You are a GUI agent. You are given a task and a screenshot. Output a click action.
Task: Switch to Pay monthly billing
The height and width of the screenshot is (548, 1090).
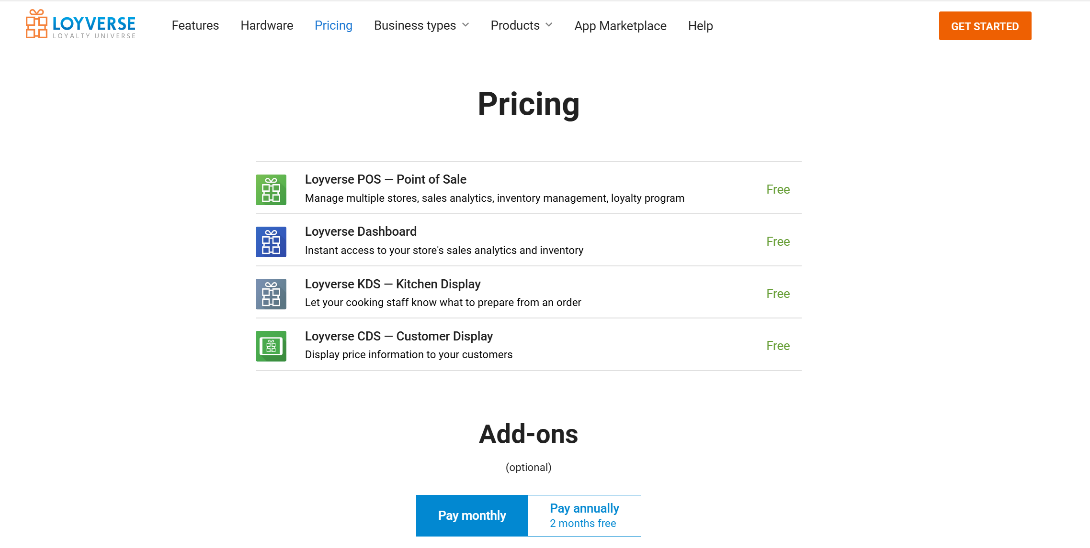pyautogui.click(x=472, y=515)
